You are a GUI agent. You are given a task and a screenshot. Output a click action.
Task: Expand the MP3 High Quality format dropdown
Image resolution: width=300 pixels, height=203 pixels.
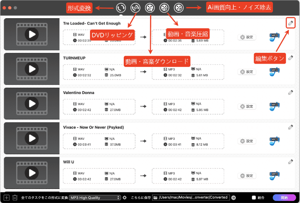click(x=95, y=198)
